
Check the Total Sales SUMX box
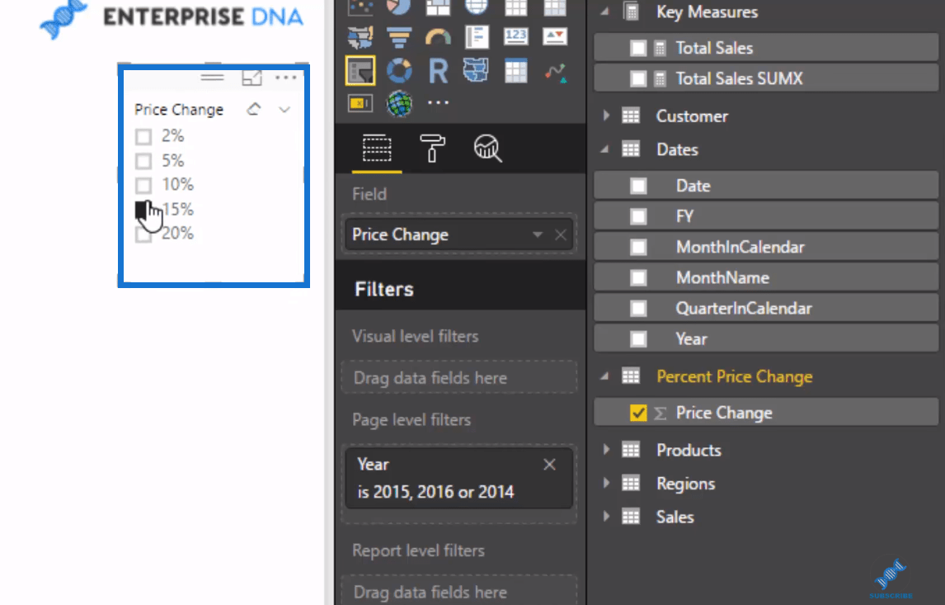[638, 78]
